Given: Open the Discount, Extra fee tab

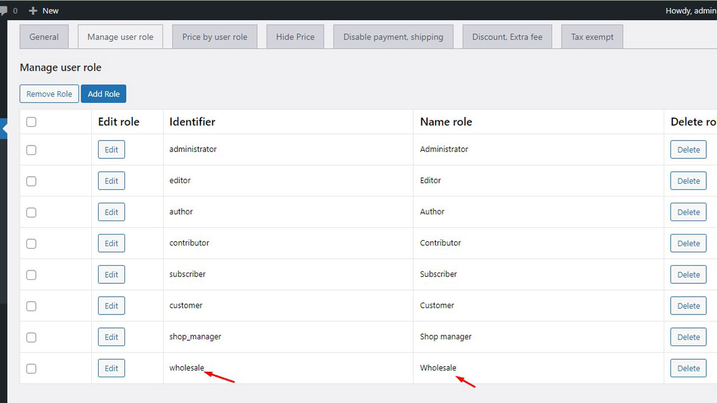Looking at the screenshot, I should coord(507,37).
